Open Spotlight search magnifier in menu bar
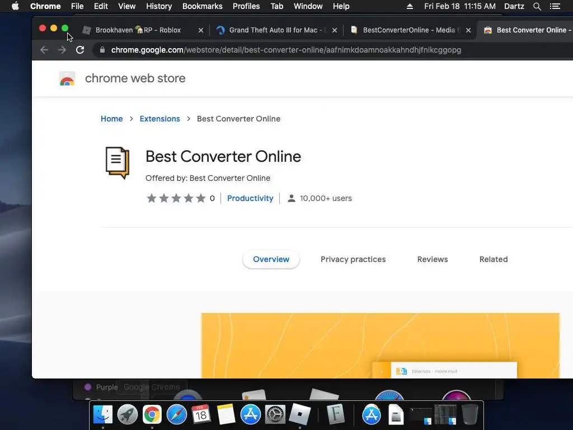This screenshot has height=430, width=573. coord(537,6)
